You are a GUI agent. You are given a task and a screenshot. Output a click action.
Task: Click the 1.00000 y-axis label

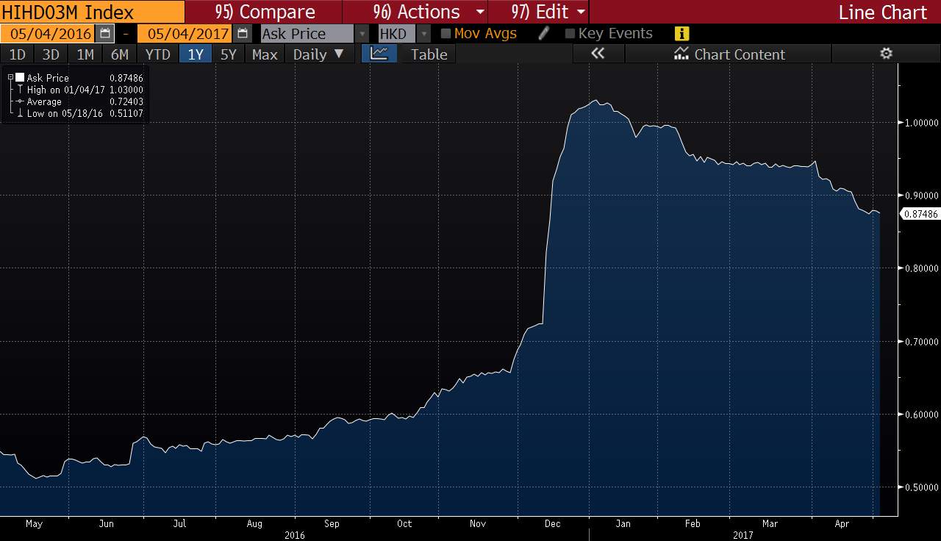922,123
